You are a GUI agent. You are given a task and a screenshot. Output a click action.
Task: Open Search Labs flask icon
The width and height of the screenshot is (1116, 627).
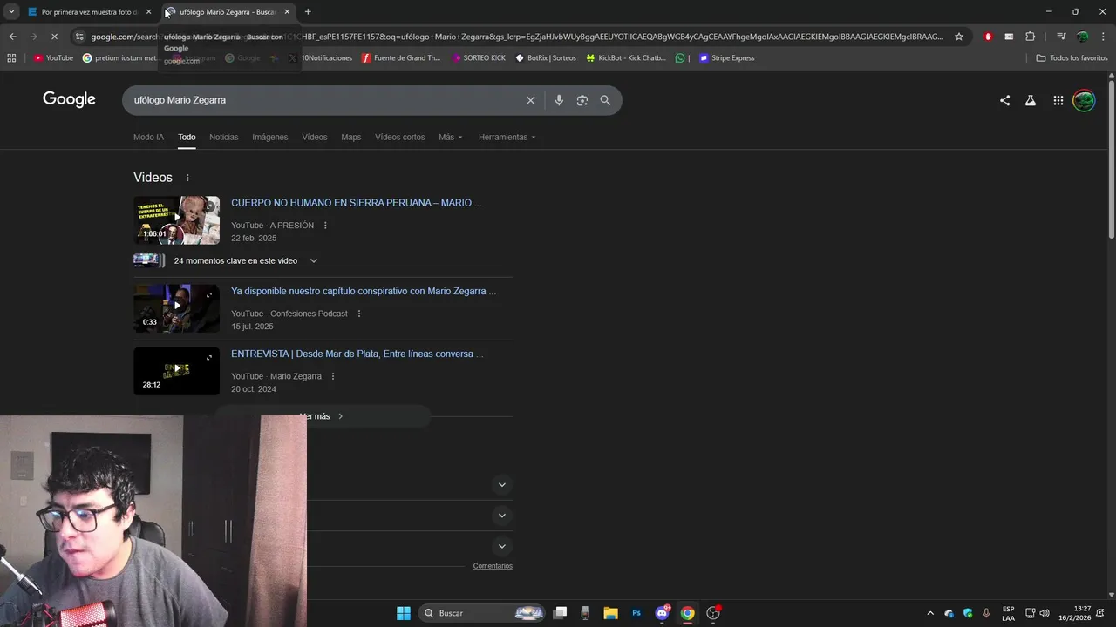1030,100
